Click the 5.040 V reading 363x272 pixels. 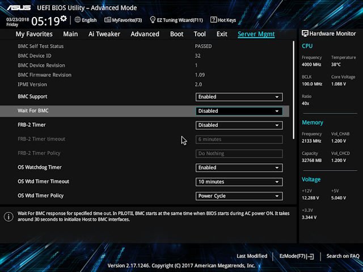click(x=339, y=198)
